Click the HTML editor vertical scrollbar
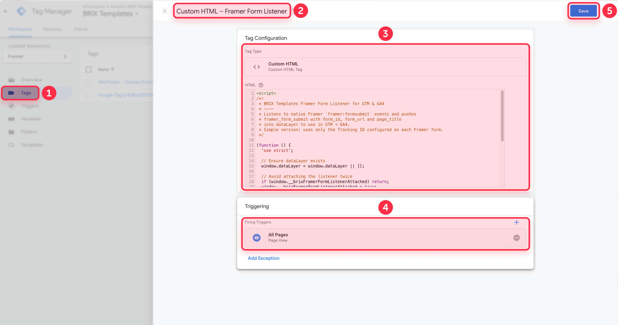Image resolution: width=618 pixels, height=325 pixels. [502, 116]
